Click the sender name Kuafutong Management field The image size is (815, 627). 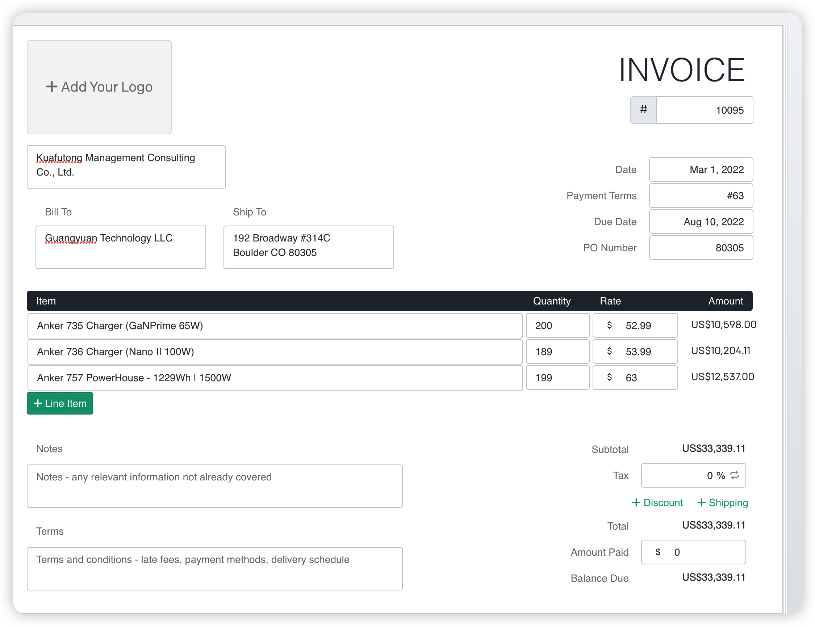[126, 167]
